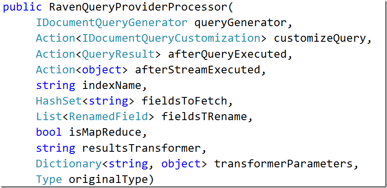Screen dimensions: 387x188
Task: Place cursor on afterQueryExecuted
Action: (x=227, y=54)
